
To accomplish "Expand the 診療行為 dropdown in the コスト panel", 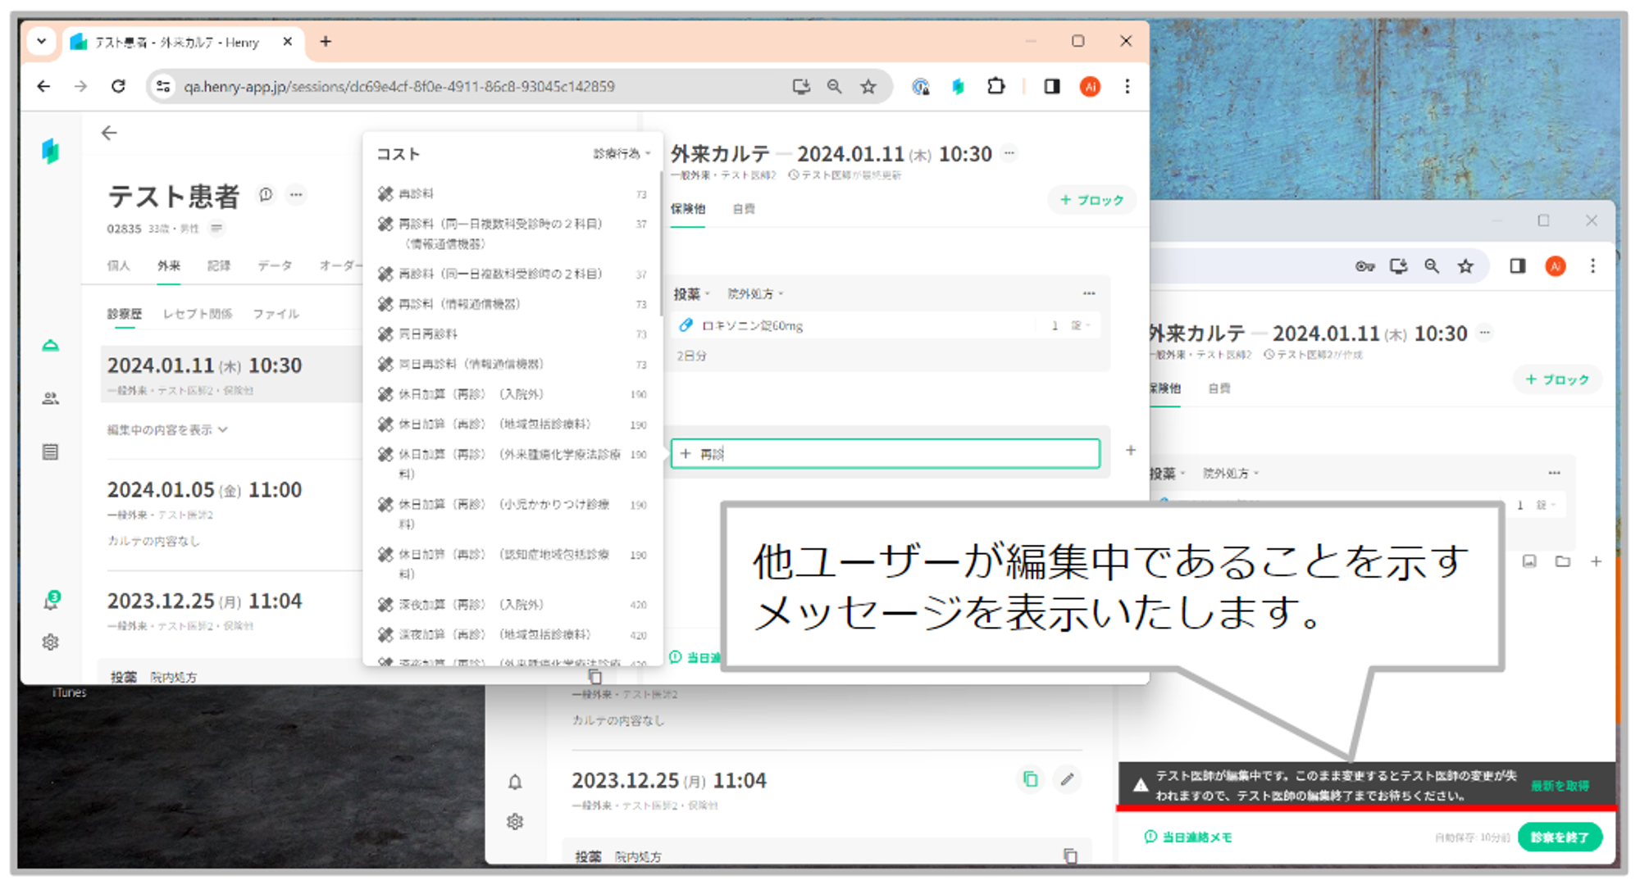I will click(622, 153).
